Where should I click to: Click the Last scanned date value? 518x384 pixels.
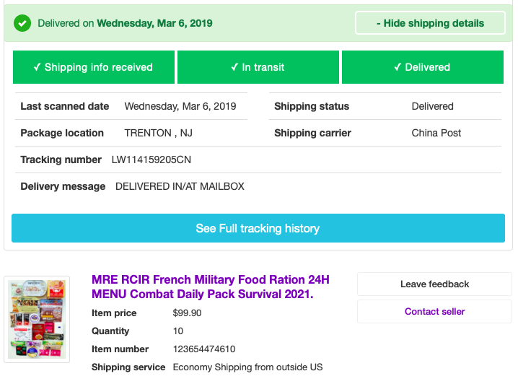coord(180,106)
